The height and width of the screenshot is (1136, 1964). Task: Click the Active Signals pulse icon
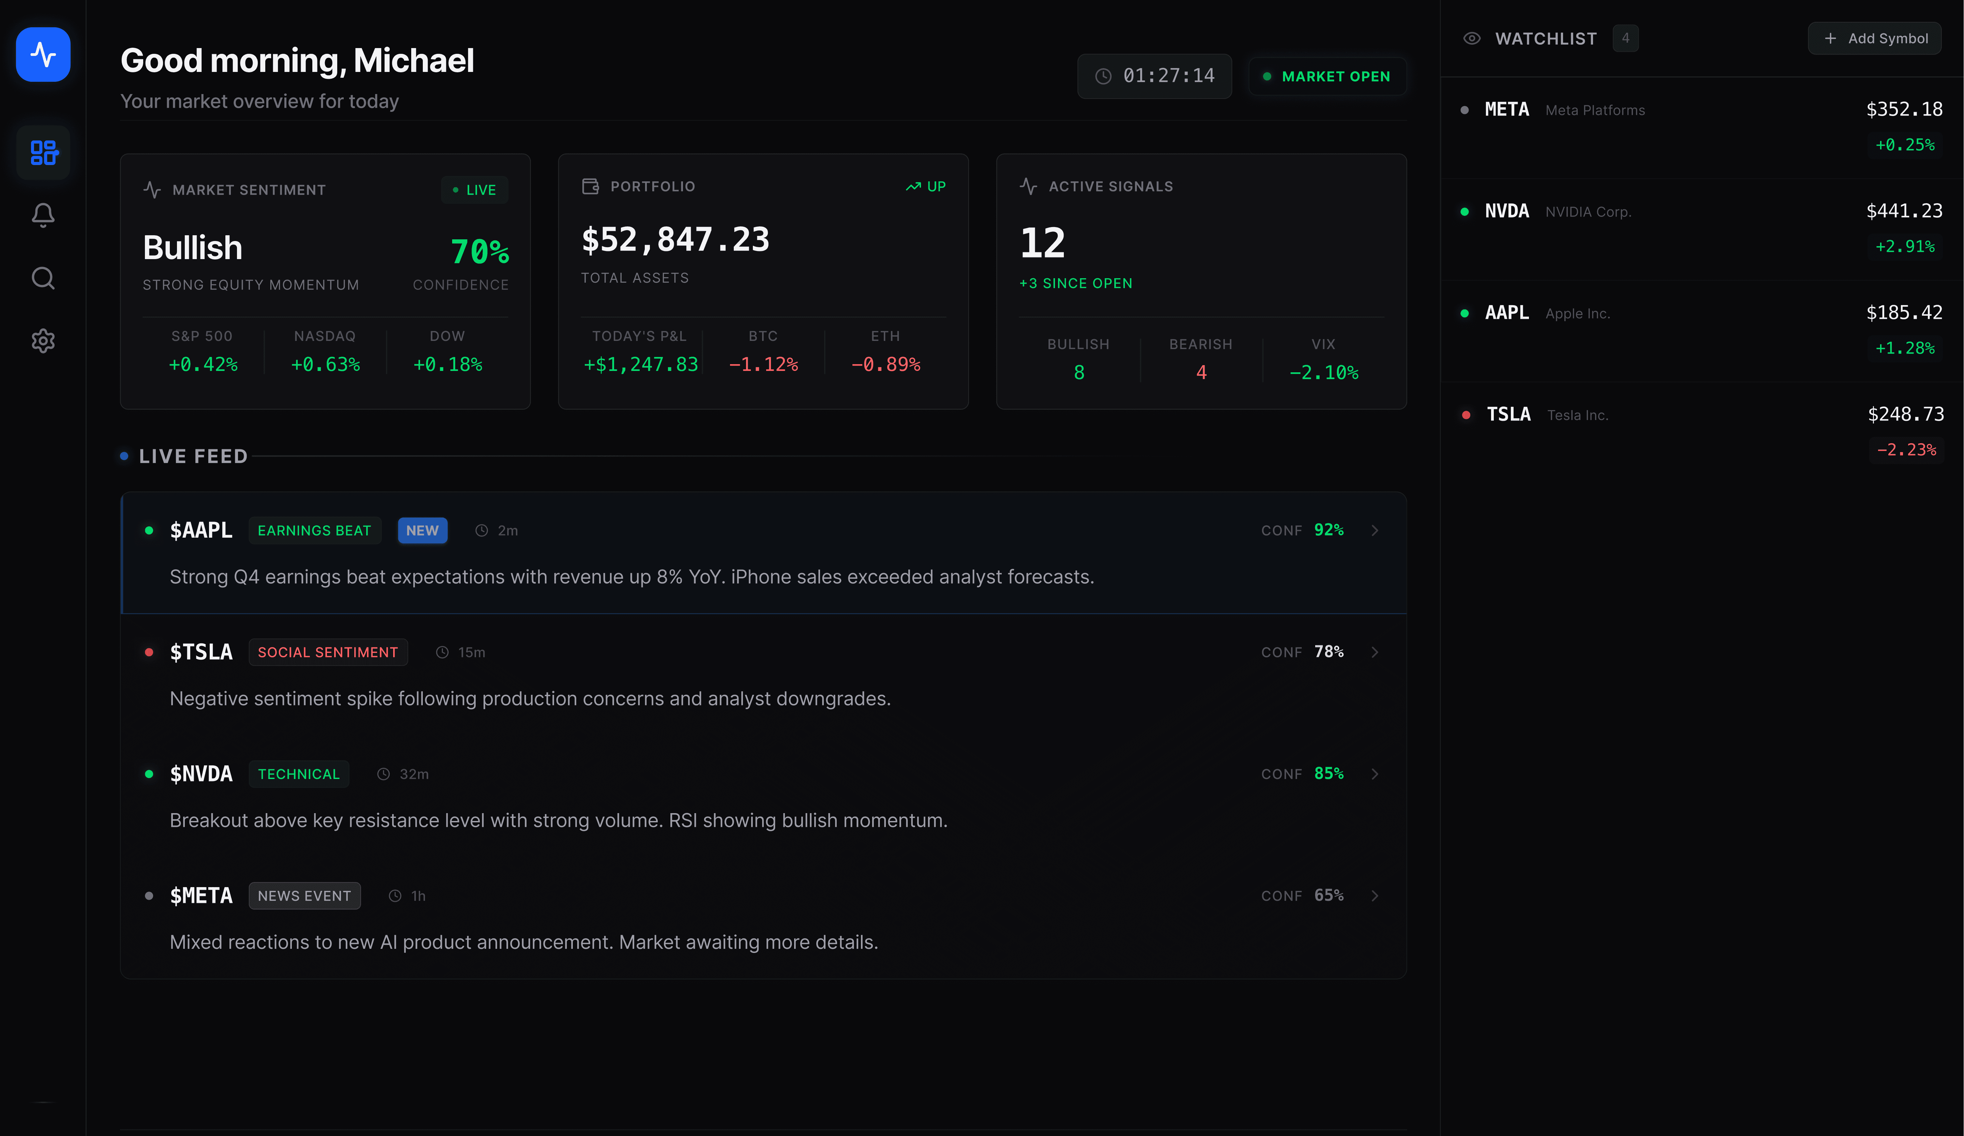point(1028,186)
